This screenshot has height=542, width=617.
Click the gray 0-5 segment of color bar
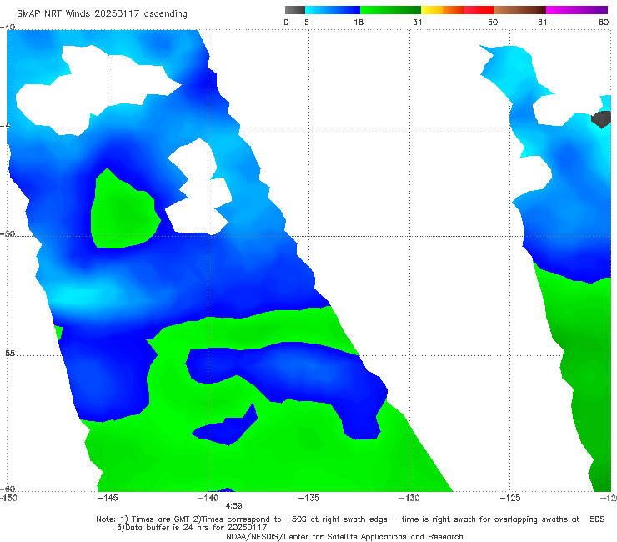tap(294, 10)
